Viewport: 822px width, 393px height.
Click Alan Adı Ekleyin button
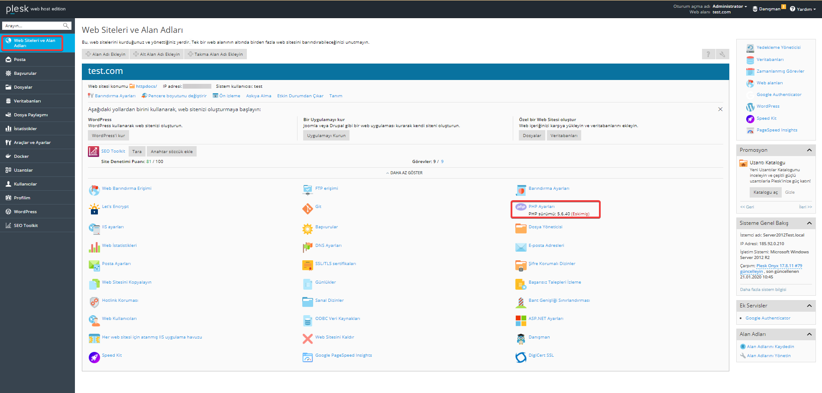pyautogui.click(x=106, y=54)
